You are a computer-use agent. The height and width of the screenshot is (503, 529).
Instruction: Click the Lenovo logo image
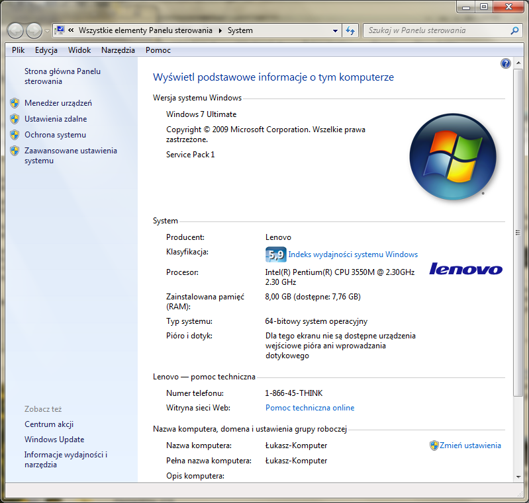[465, 268]
